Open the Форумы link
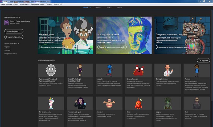 (x=7, y=50)
